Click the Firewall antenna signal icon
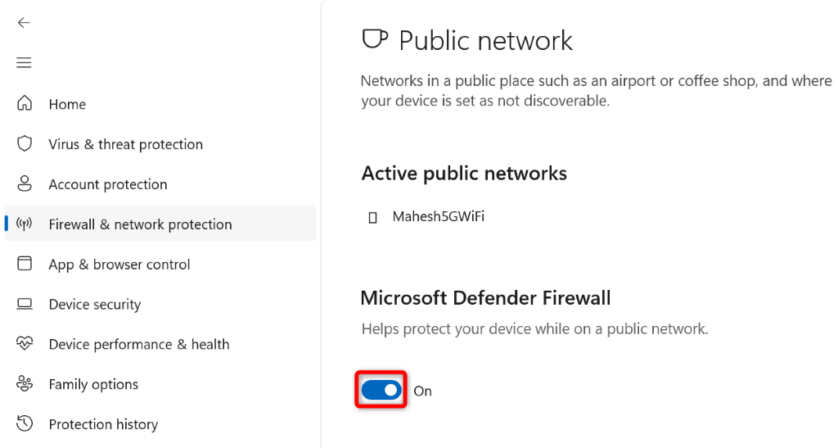Image resolution: width=838 pixels, height=448 pixels. pyautogui.click(x=25, y=224)
